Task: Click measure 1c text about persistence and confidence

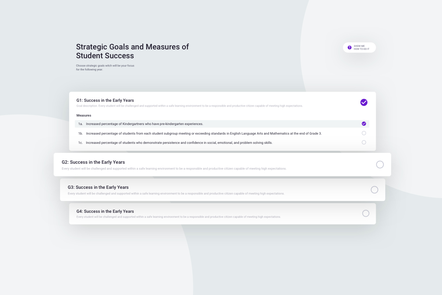Action: pos(179,143)
